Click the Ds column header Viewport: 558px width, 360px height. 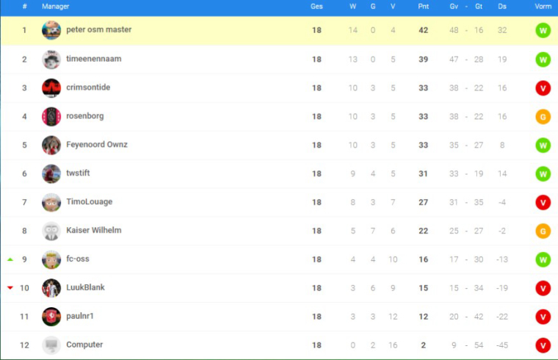coord(502,7)
